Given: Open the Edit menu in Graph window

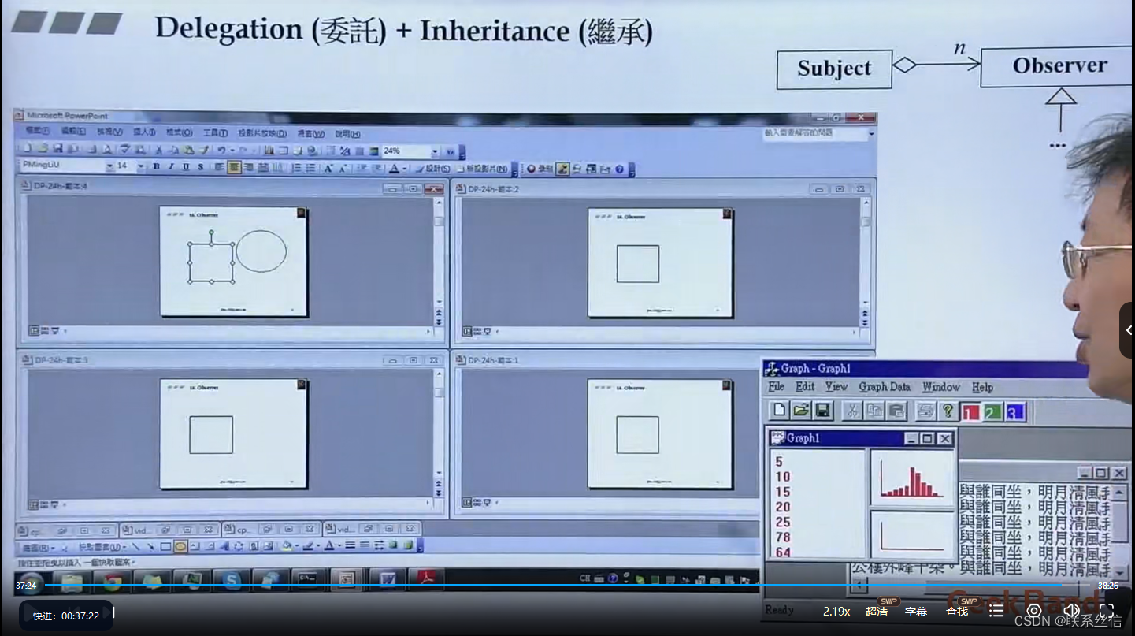Looking at the screenshot, I should pos(804,386).
